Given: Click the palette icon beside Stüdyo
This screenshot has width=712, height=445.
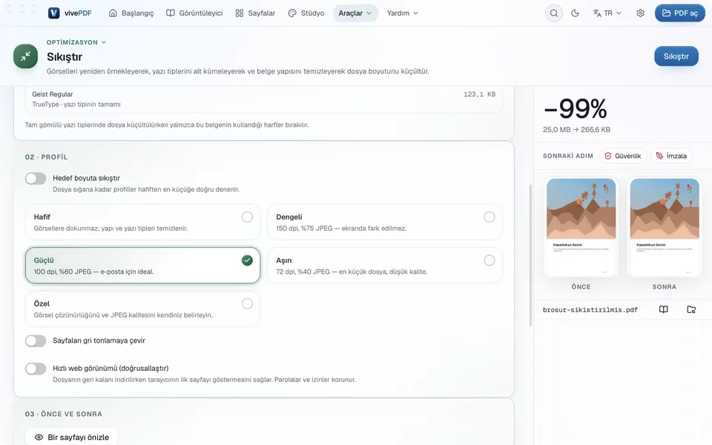Looking at the screenshot, I should click(292, 13).
